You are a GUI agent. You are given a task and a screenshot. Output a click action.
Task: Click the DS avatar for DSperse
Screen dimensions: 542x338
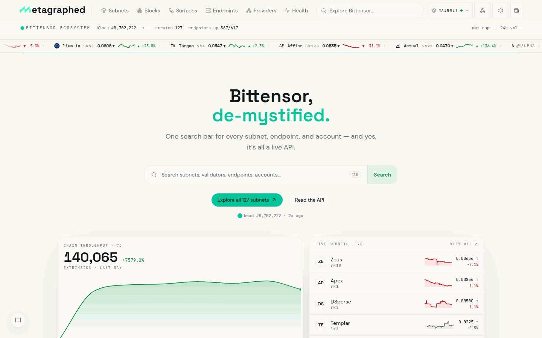pos(321,304)
